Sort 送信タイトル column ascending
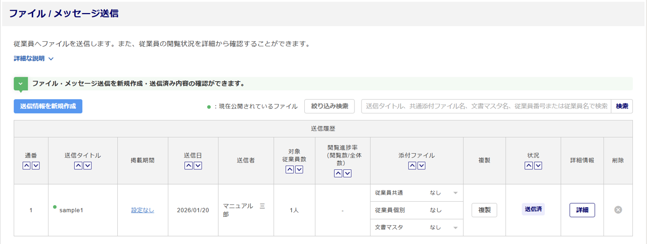 78,165
